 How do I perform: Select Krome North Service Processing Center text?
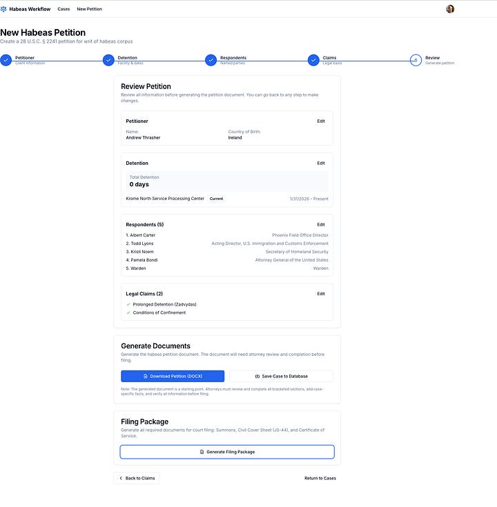pos(165,199)
